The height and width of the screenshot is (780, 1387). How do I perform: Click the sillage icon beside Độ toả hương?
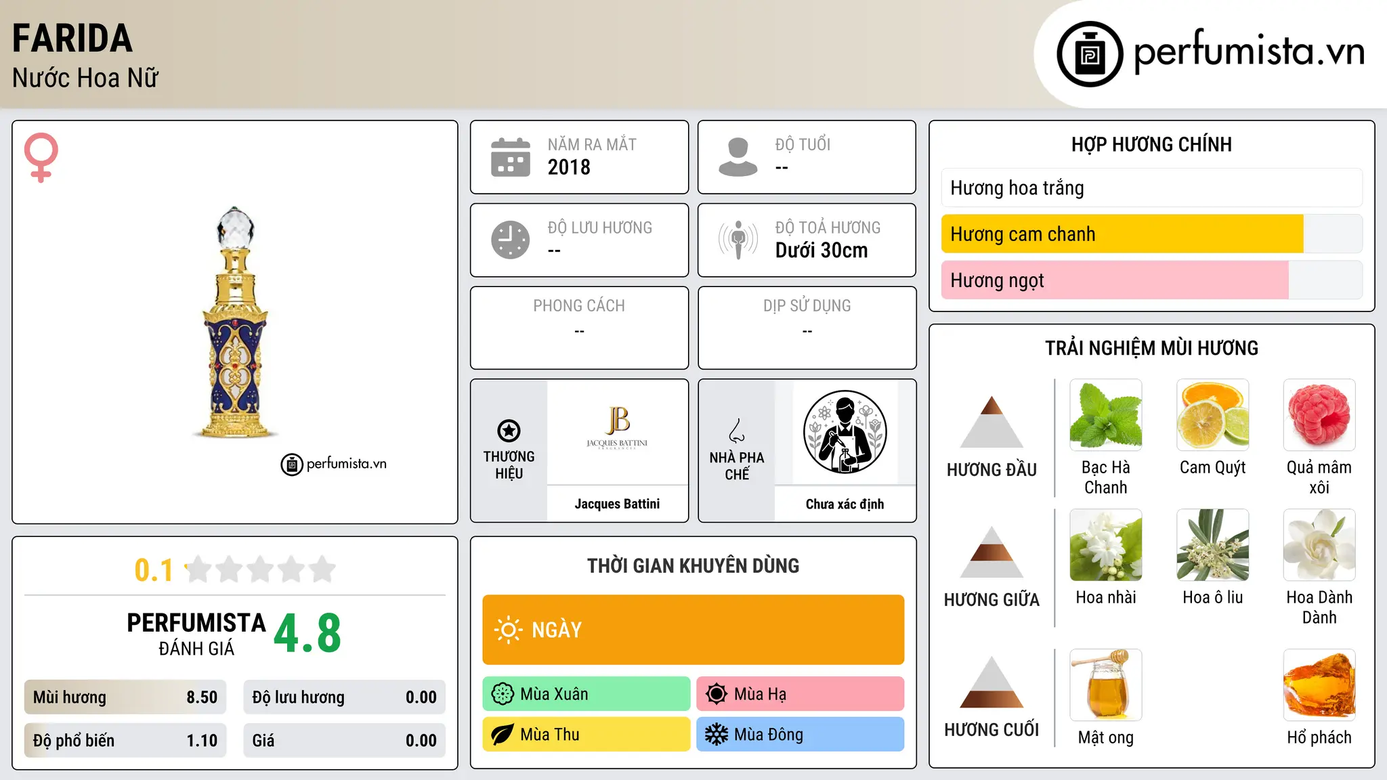pos(738,240)
